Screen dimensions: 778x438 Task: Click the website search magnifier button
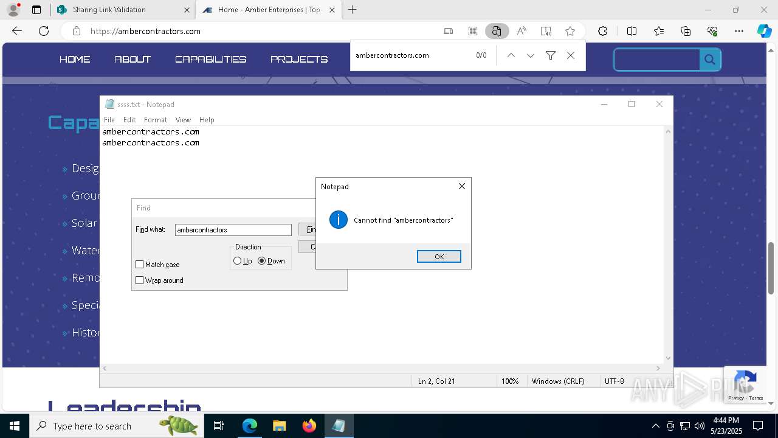709,60
